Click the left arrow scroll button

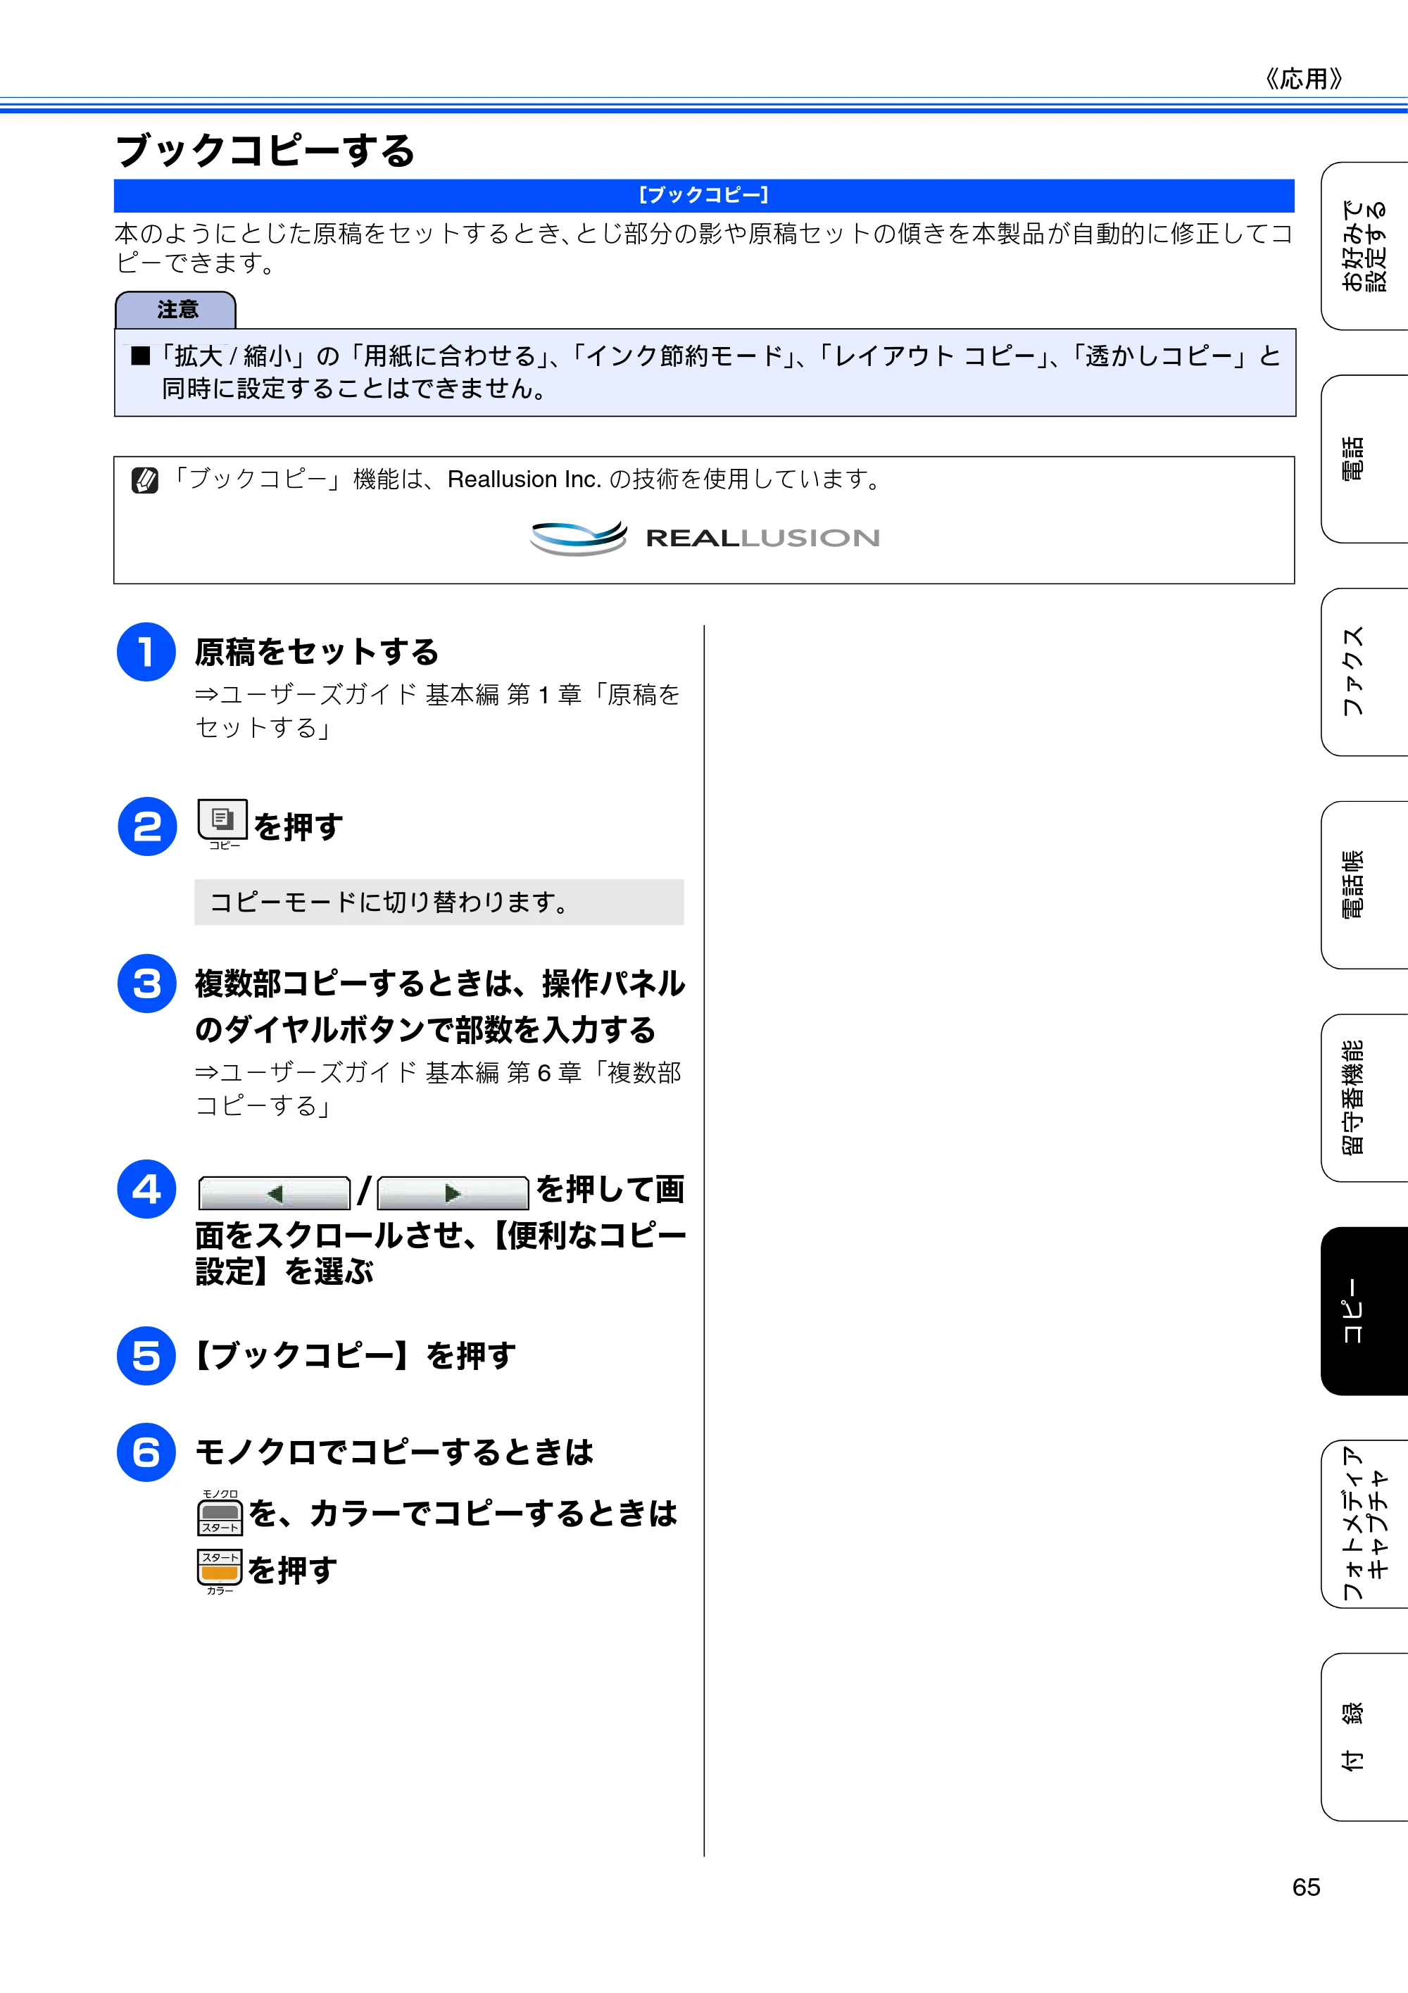pos(275,1193)
